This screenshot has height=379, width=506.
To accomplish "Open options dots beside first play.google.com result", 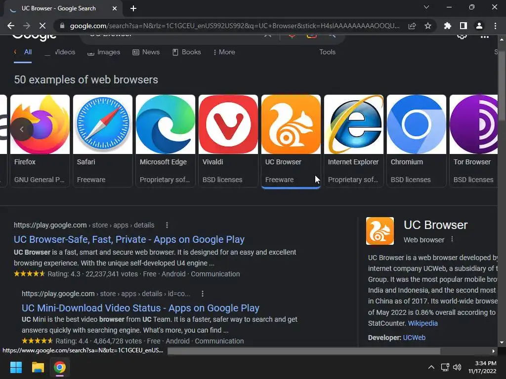I will (x=167, y=225).
